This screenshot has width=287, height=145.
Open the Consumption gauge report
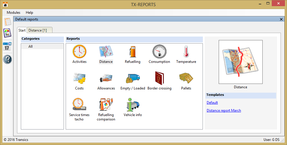point(159,52)
